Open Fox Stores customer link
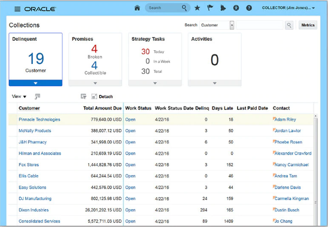The width and height of the screenshot is (328, 227). click(29, 164)
